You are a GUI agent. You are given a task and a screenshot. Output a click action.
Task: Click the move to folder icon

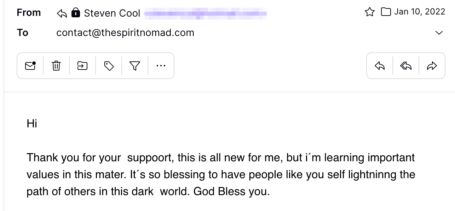pyautogui.click(x=82, y=66)
